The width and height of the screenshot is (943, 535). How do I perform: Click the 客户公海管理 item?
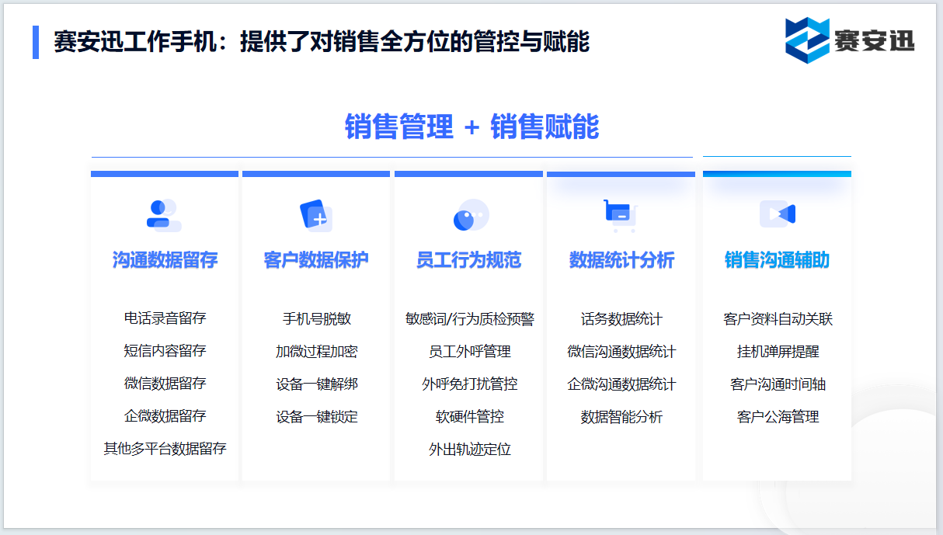point(778,417)
